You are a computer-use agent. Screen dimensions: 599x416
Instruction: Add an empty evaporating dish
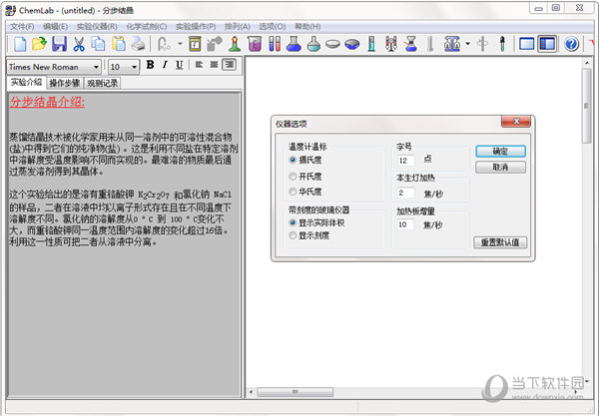(332, 44)
